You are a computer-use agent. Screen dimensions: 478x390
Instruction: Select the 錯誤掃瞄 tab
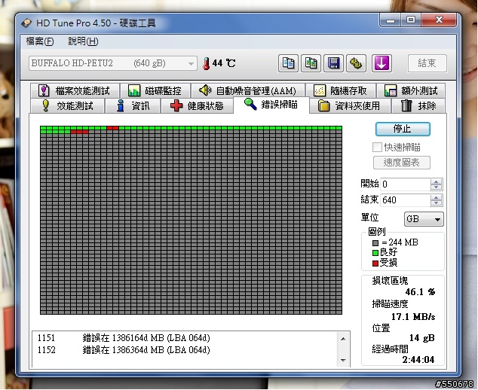271,105
